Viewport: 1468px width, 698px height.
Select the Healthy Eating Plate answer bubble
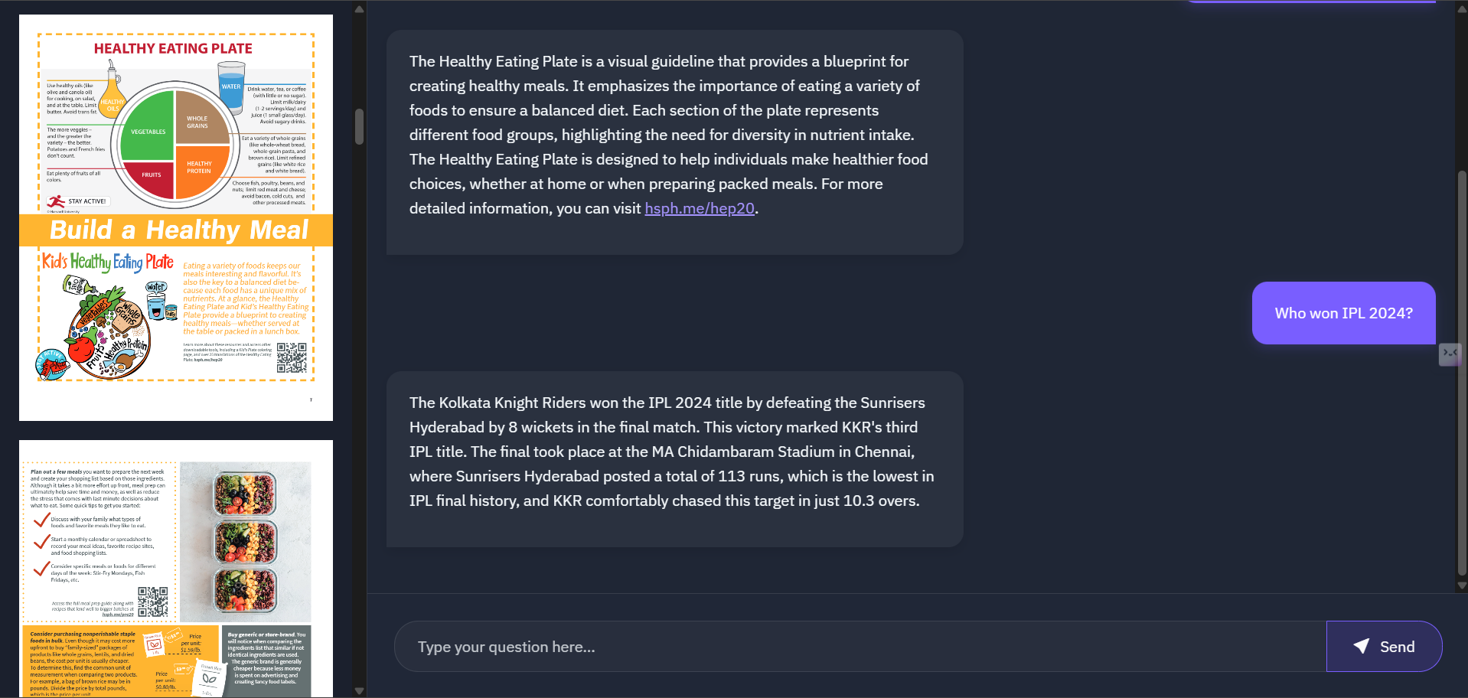point(674,142)
